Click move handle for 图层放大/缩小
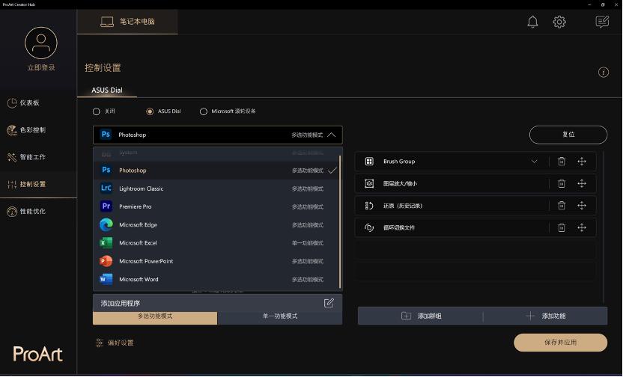 tap(582, 183)
